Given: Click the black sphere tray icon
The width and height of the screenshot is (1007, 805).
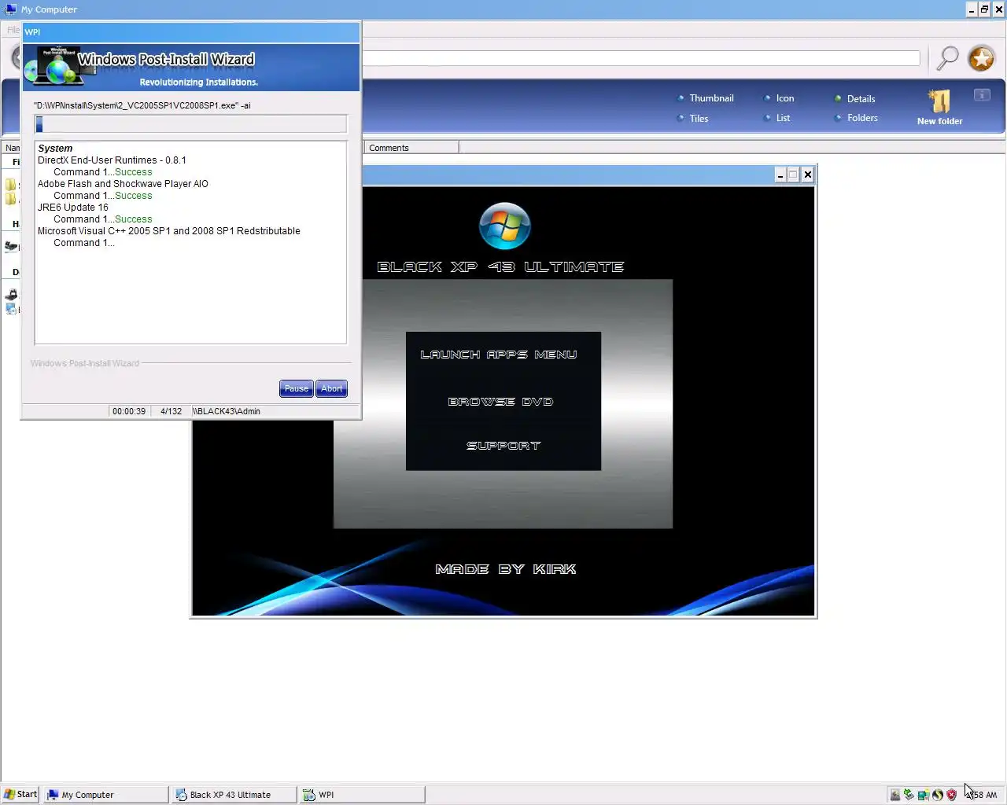Looking at the screenshot, I should pos(937,795).
